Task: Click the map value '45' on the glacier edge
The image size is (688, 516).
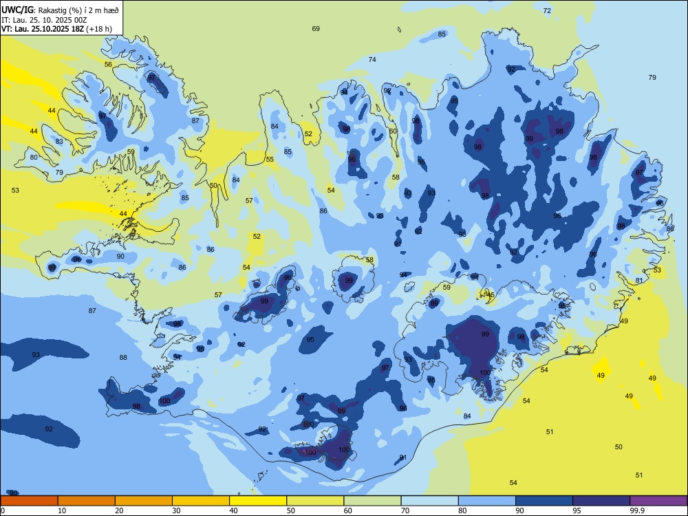Action: pos(491,295)
